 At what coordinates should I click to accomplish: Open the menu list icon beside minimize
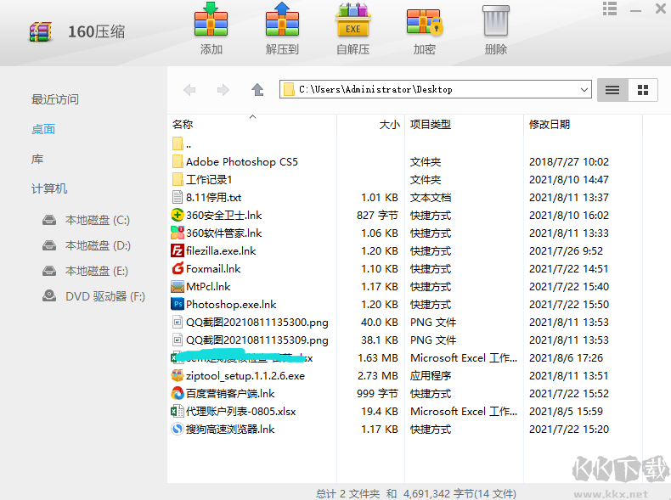coord(610,8)
